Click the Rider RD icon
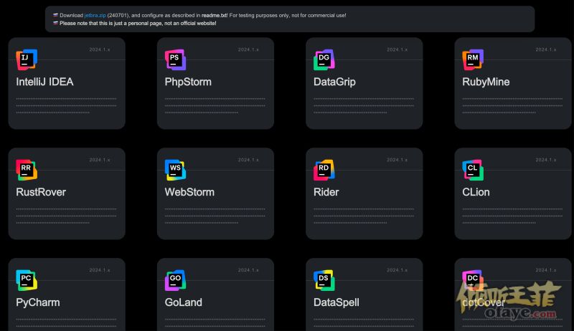The height and width of the screenshot is (331, 574). pyautogui.click(x=324, y=171)
